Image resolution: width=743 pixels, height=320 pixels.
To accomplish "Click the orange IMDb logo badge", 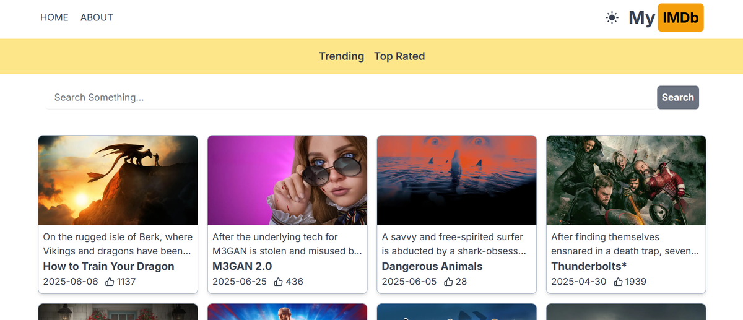I will 680,18.
